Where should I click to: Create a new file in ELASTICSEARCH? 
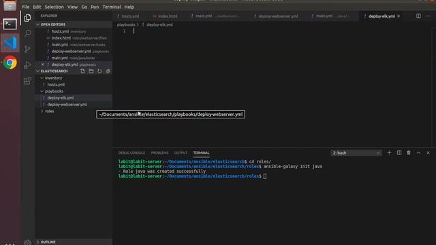coord(82,71)
